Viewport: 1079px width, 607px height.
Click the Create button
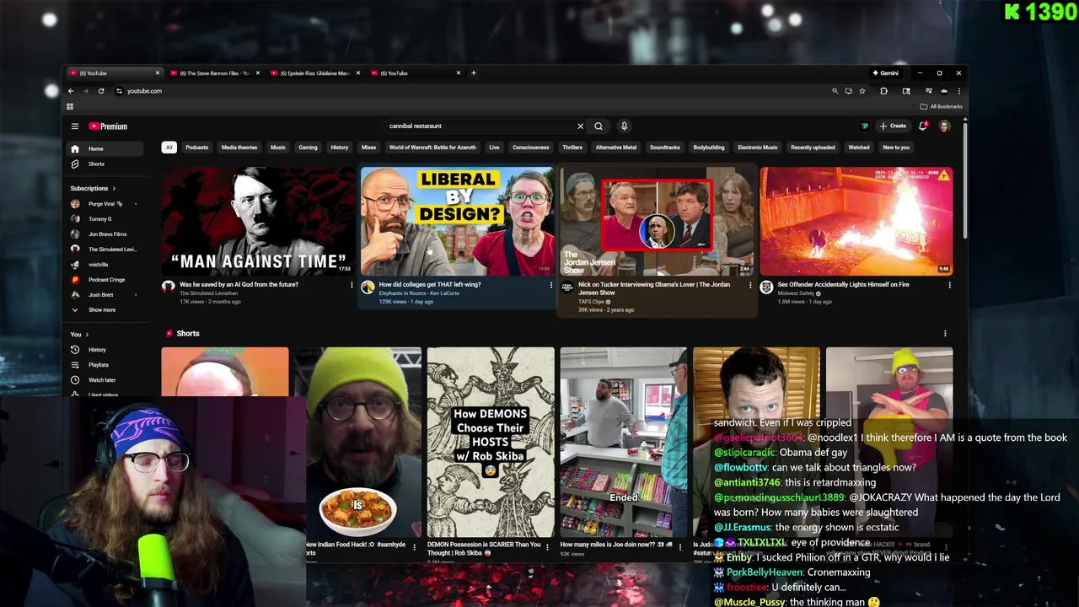tap(893, 126)
